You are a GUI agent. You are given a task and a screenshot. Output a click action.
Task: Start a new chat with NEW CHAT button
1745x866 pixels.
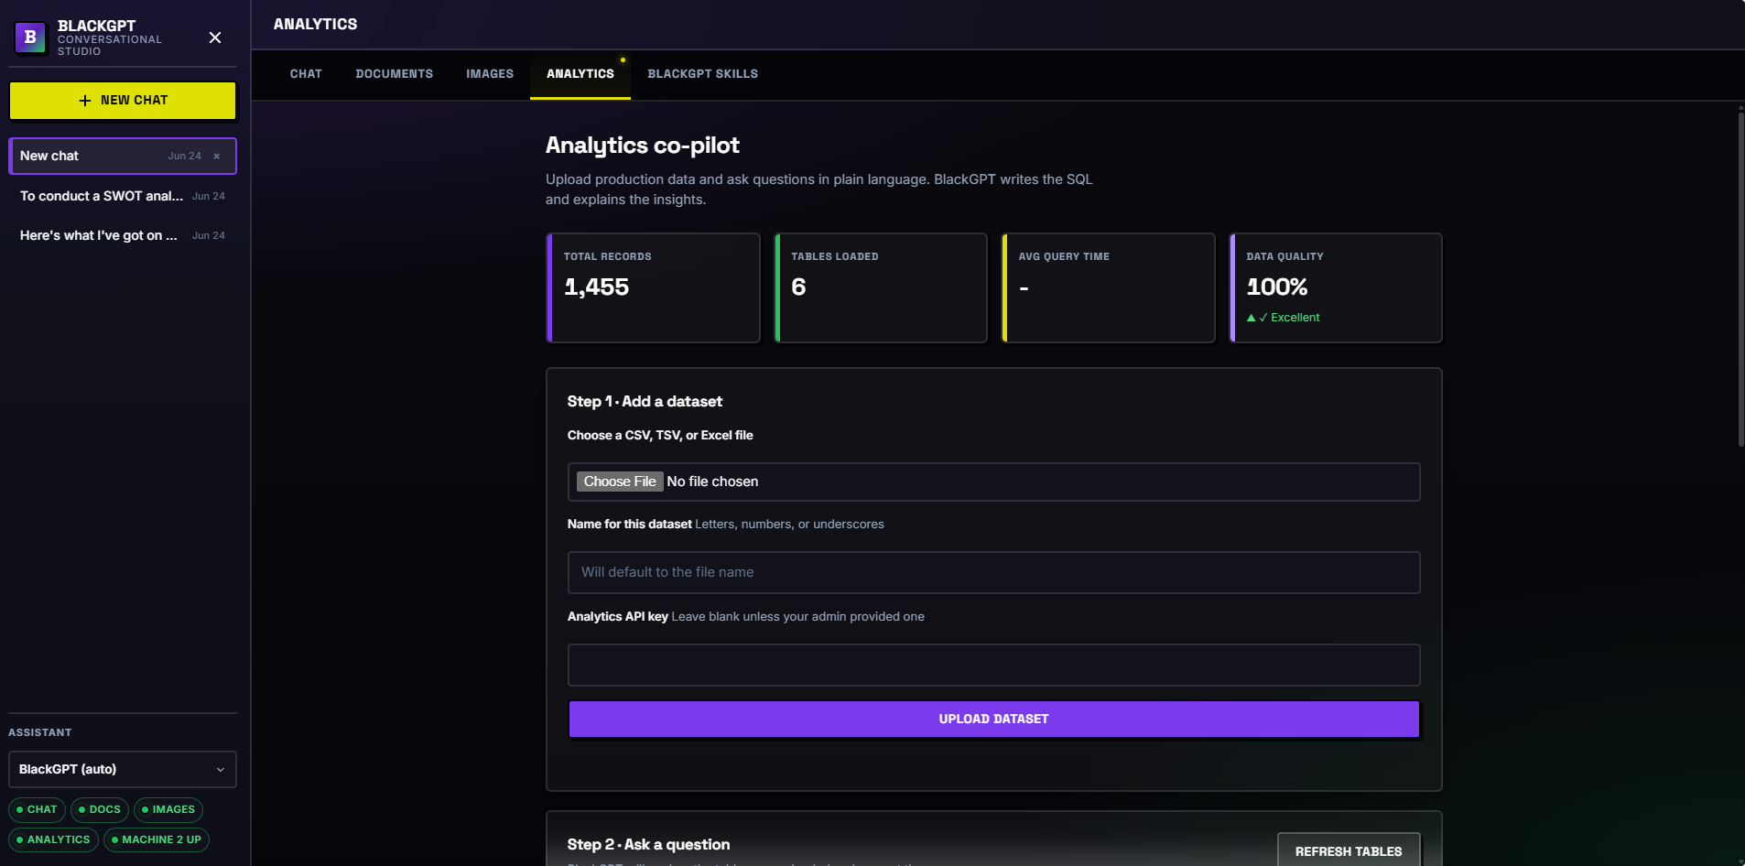[x=123, y=101]
